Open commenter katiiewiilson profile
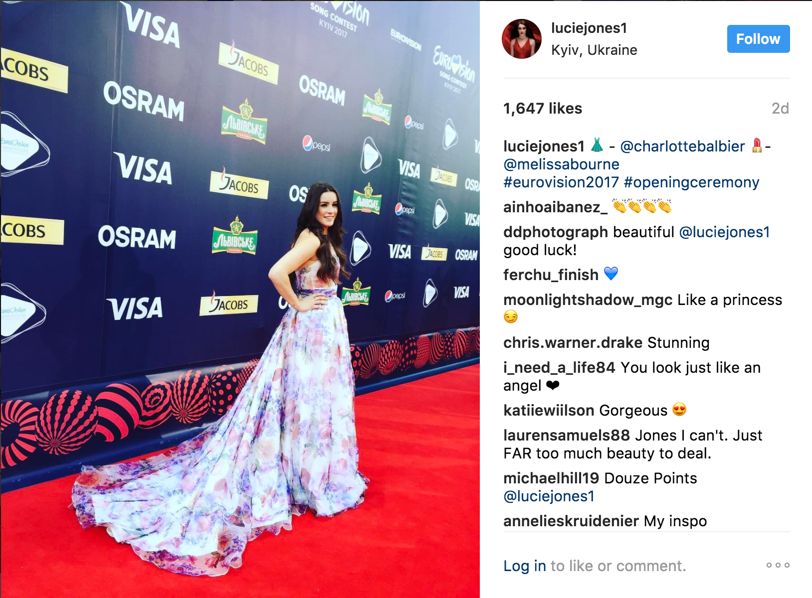Viewport: 812px width, 598px height. [x=549, y=410]
